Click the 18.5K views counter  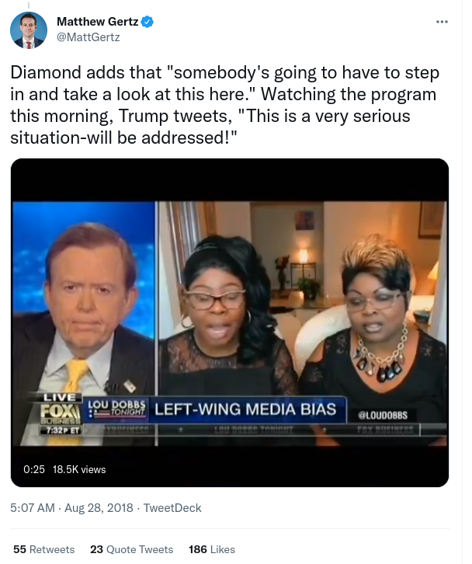(x=79, y=469)
